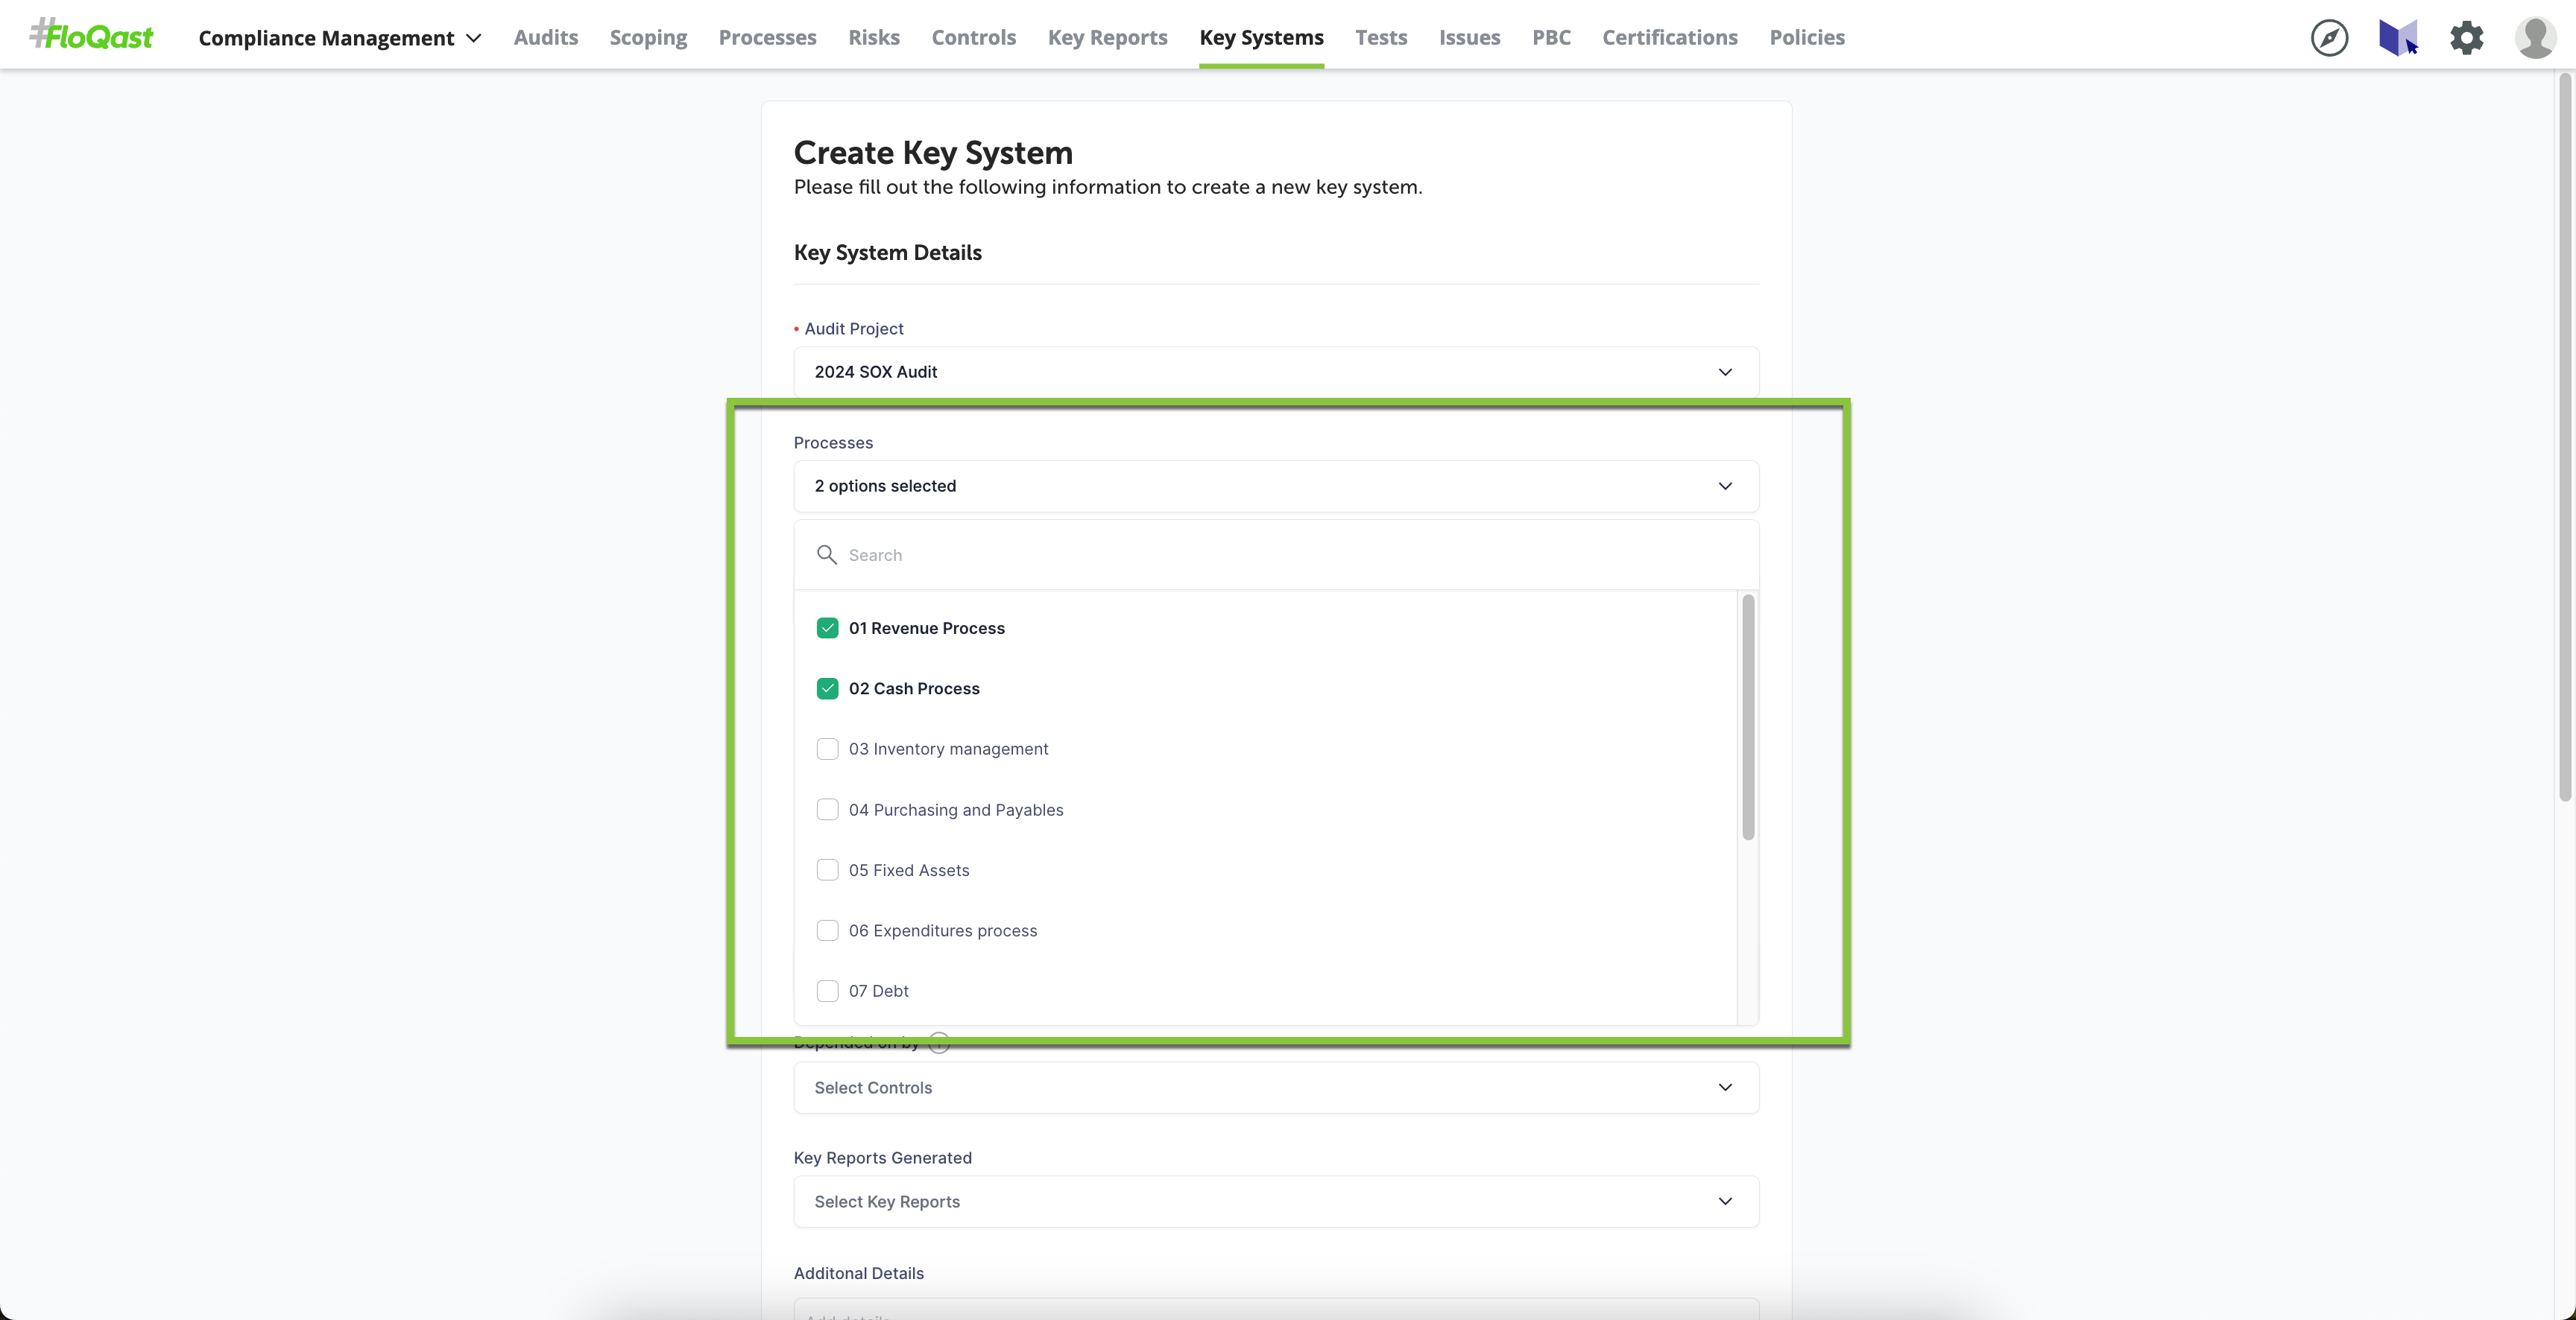The width and height of the screenshot is (2576, 1320).
Task: Click the 06 Expenditures process label
Action: [x=942, y=930]
